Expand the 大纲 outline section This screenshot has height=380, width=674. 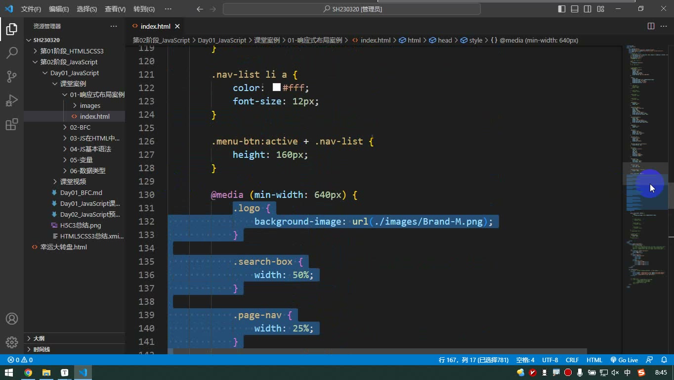coord(74,338)
